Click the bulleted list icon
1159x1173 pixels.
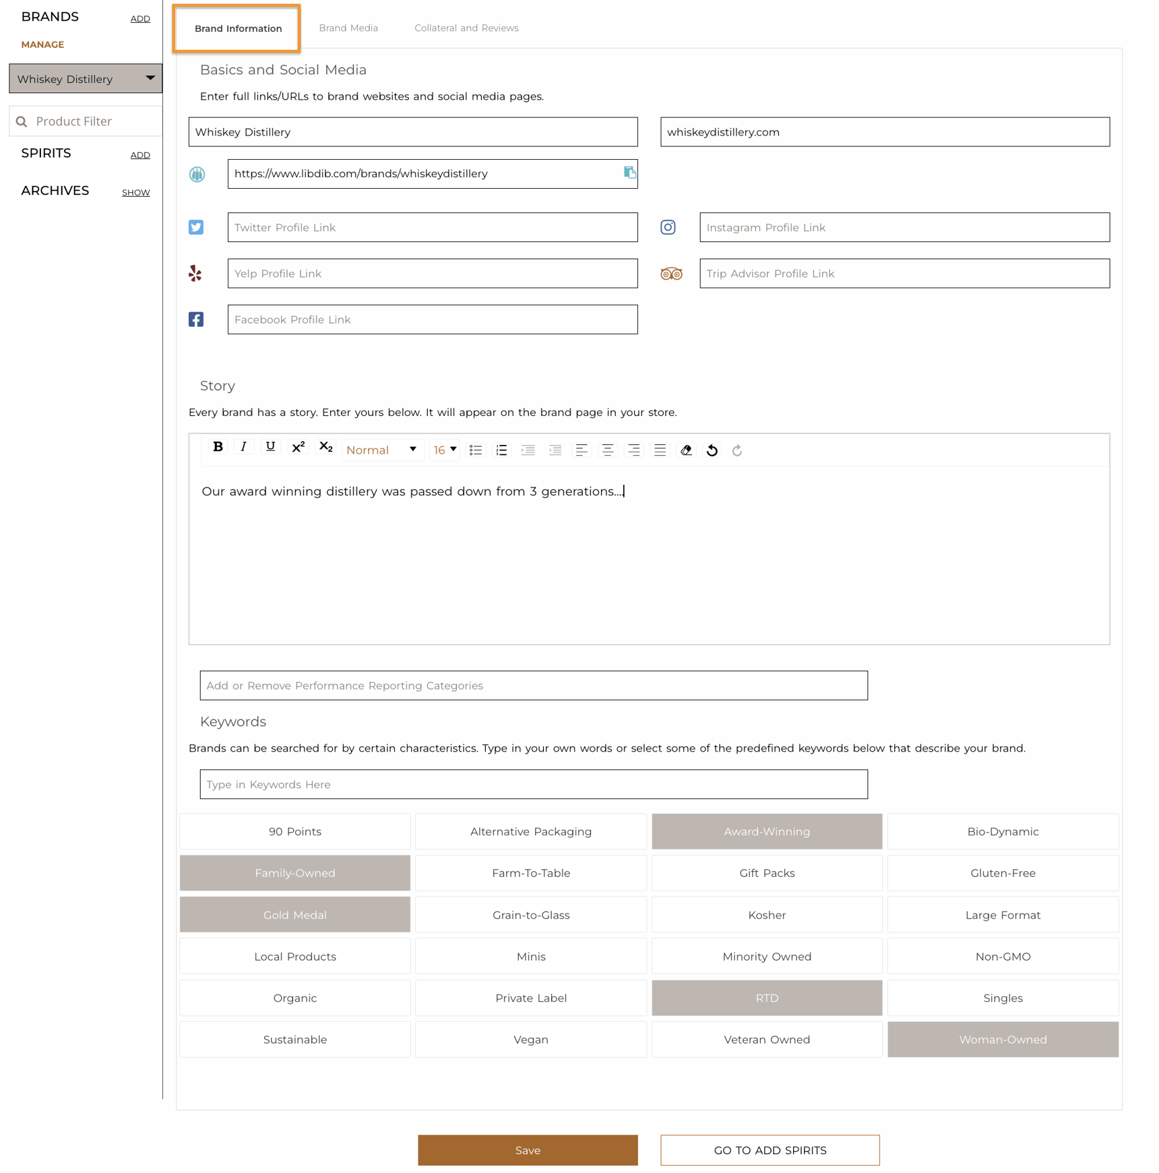475,450
